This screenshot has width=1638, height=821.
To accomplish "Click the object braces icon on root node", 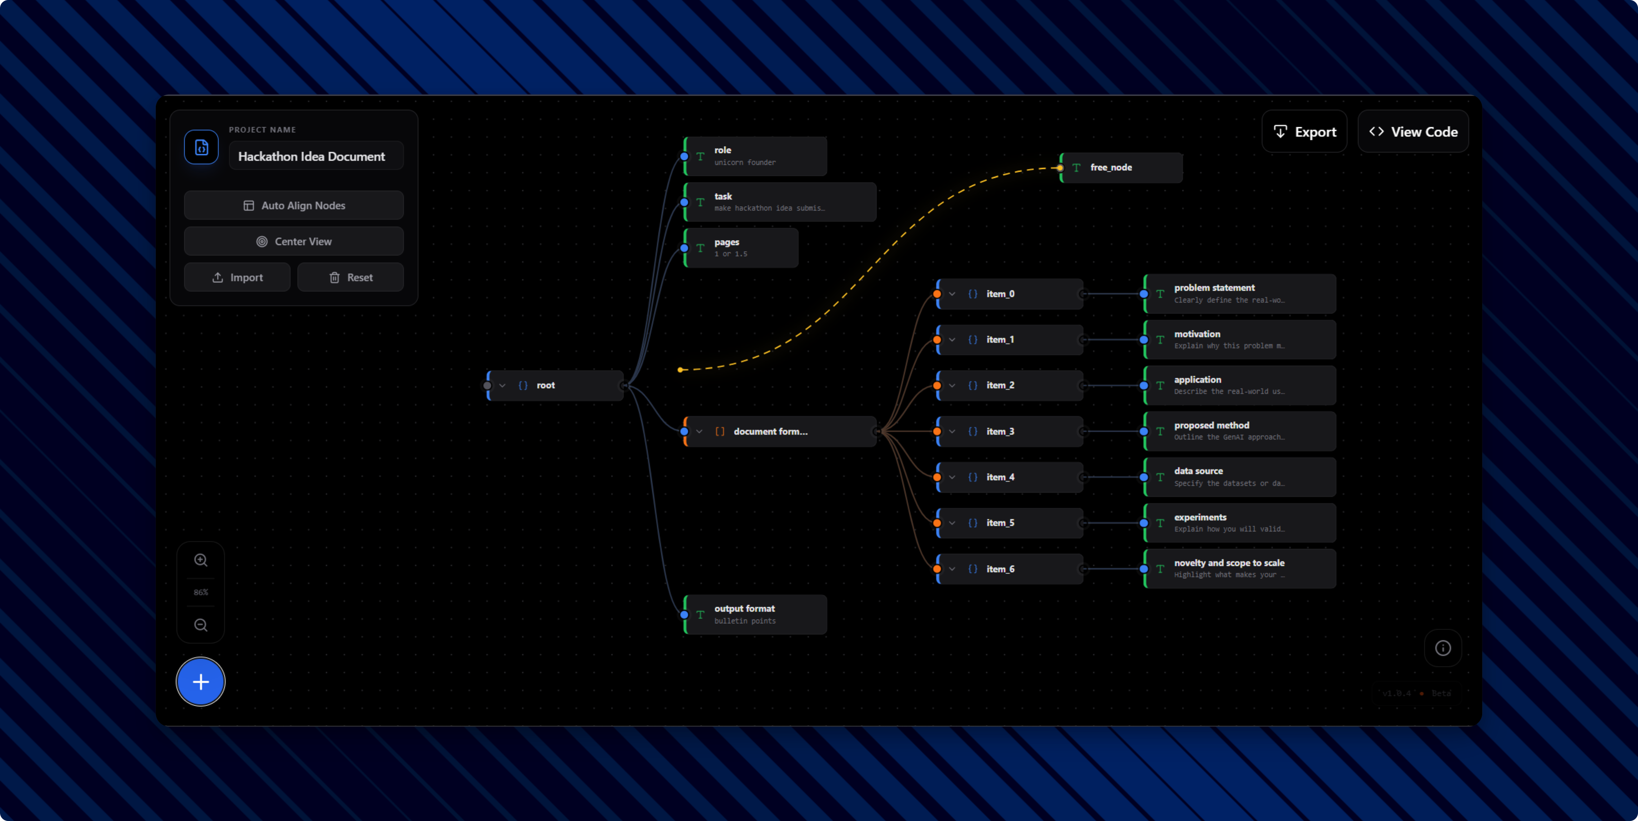I will (x=523, y=385).
